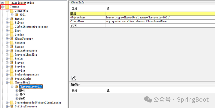Click the Manager folder icon
This screenshot has height=108, width=215.
pos(12,43)
